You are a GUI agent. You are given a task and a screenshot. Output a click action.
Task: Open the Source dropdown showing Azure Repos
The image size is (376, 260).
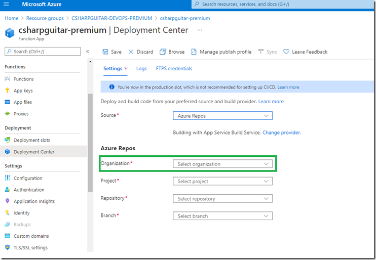click(x=222, y=116)
